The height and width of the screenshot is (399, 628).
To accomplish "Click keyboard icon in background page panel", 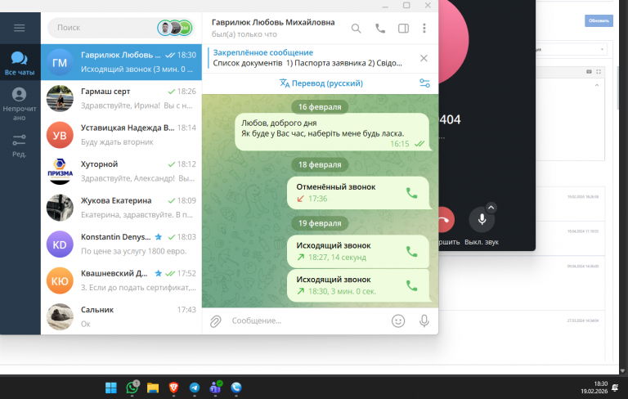I will pos(589,72).
